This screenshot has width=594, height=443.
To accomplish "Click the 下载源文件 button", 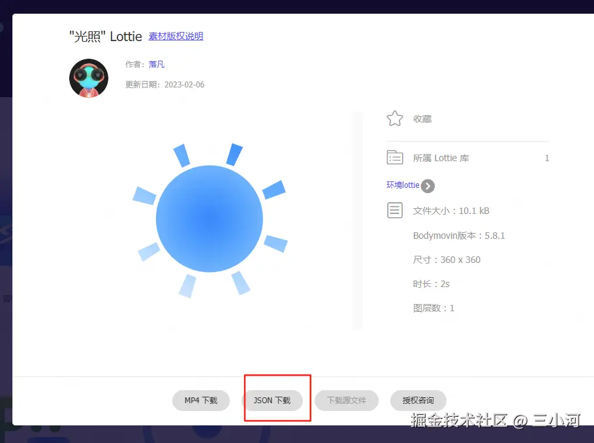I will click(347, 400).
